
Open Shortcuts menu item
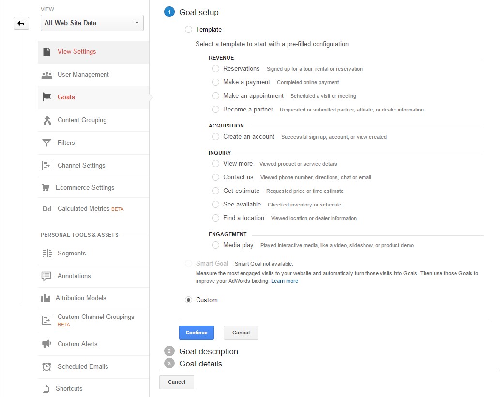point(93,388)
